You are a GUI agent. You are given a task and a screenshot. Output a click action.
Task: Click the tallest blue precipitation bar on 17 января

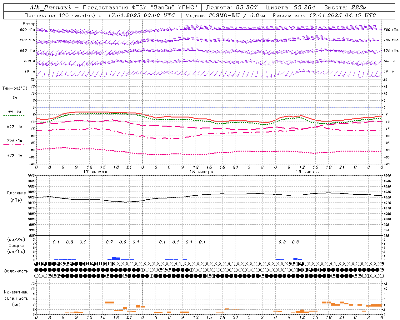click(114, 258)
